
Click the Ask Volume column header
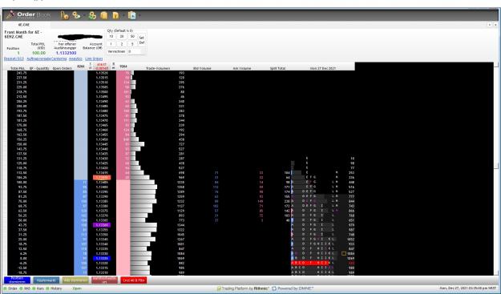coord(242,68)
